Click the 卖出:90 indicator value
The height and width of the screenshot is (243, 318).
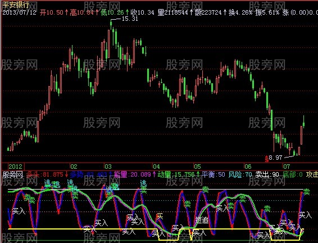267,174
